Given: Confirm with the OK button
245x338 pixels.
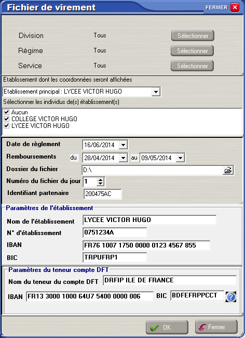Looking at the screenshot, I should pos(167,327).
